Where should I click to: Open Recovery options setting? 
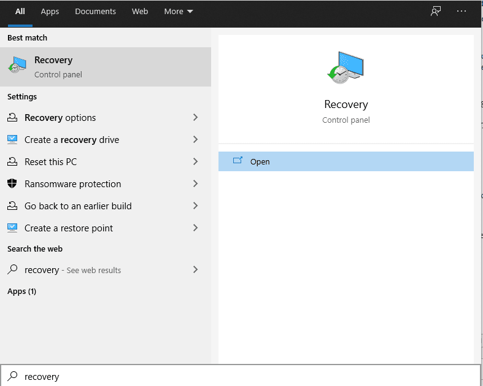pos(106,117)
